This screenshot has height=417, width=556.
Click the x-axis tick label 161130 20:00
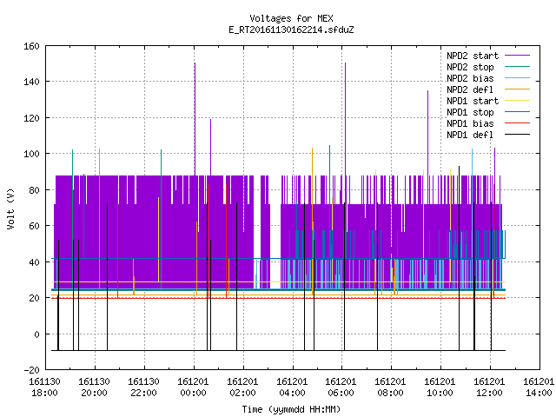(94, 387)
